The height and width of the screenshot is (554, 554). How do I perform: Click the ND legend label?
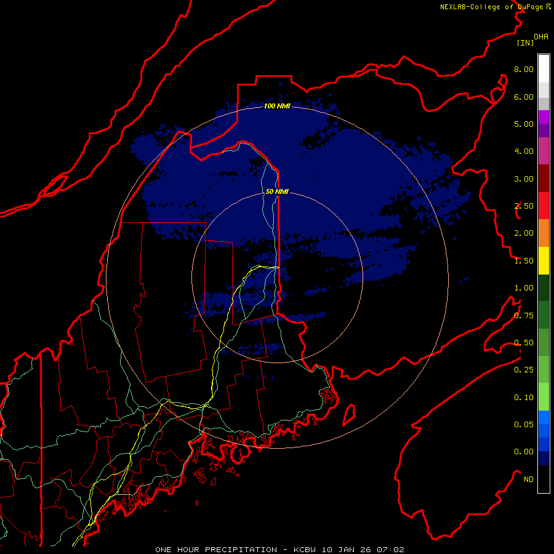coord(529,480)
